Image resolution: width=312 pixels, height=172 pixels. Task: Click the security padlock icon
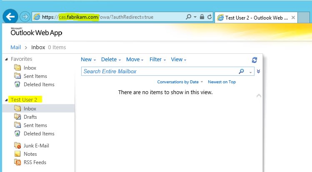point(202,17)
